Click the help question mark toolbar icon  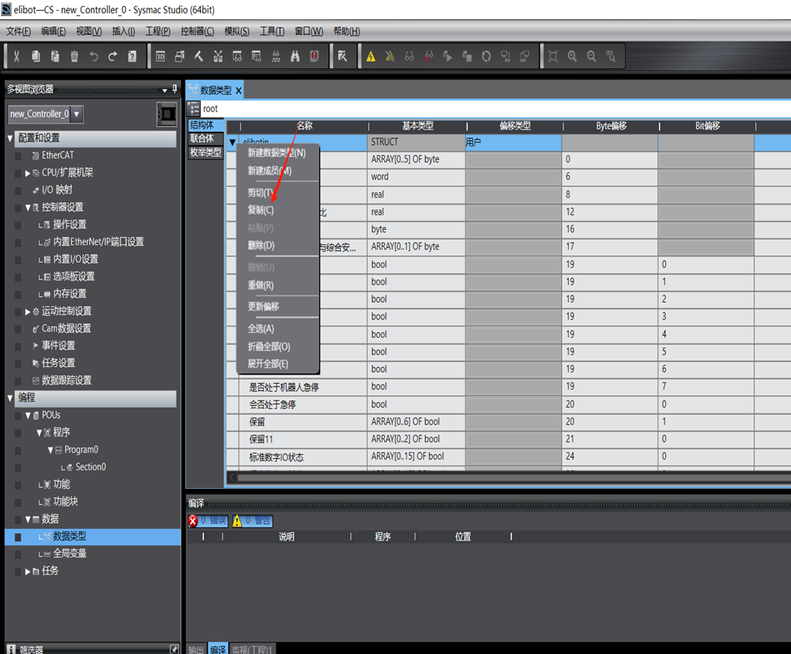point(132,57)
